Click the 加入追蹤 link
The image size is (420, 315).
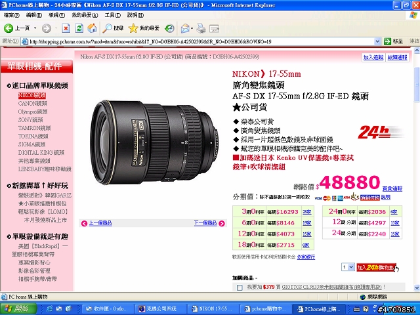pyautogui.click(x=373, y=57)
